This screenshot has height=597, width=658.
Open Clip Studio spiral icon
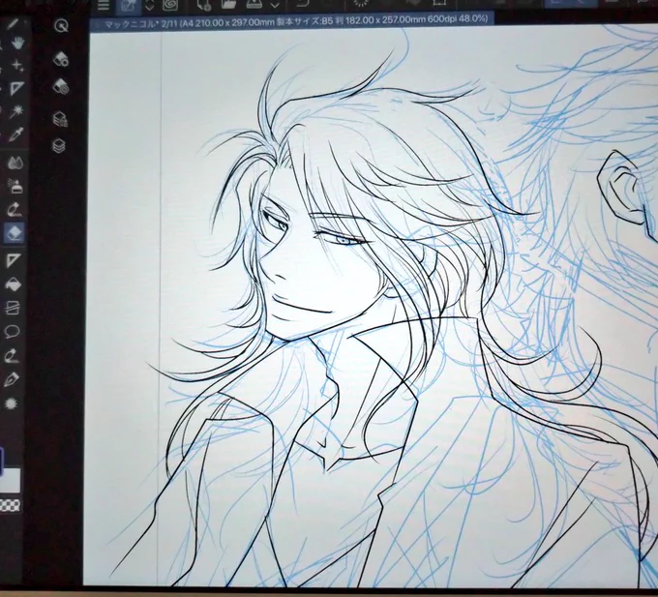click(x=170, y=5)
